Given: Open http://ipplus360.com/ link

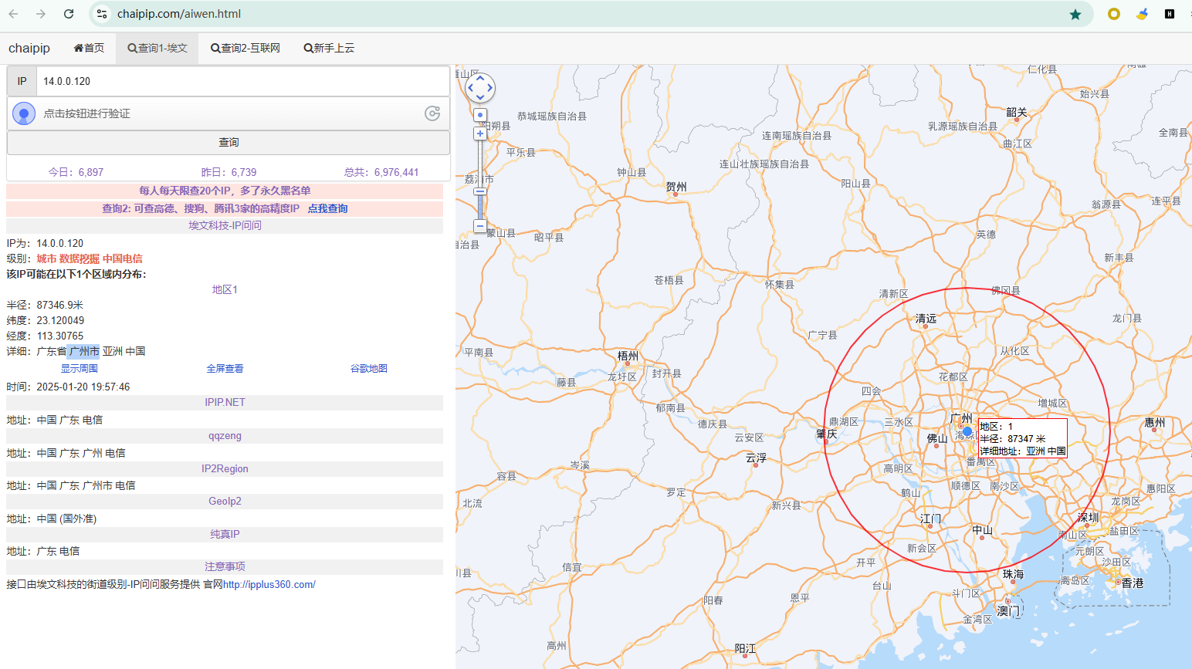Looking at the screenshot, I should (x=269, y=584).
